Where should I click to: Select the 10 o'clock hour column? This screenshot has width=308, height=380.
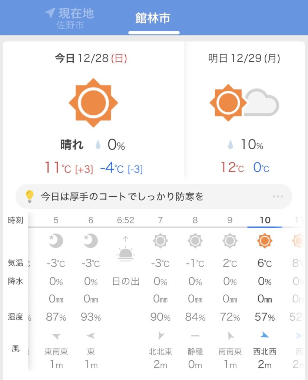click(265, 220)
